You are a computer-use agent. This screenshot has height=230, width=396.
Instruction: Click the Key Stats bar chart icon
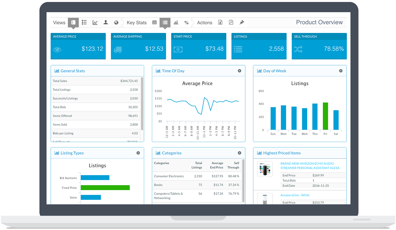(x=176, y=22)
